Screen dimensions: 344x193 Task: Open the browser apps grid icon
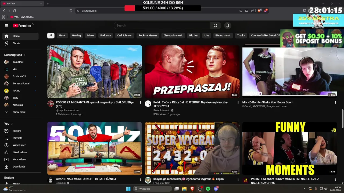[3, 17]
